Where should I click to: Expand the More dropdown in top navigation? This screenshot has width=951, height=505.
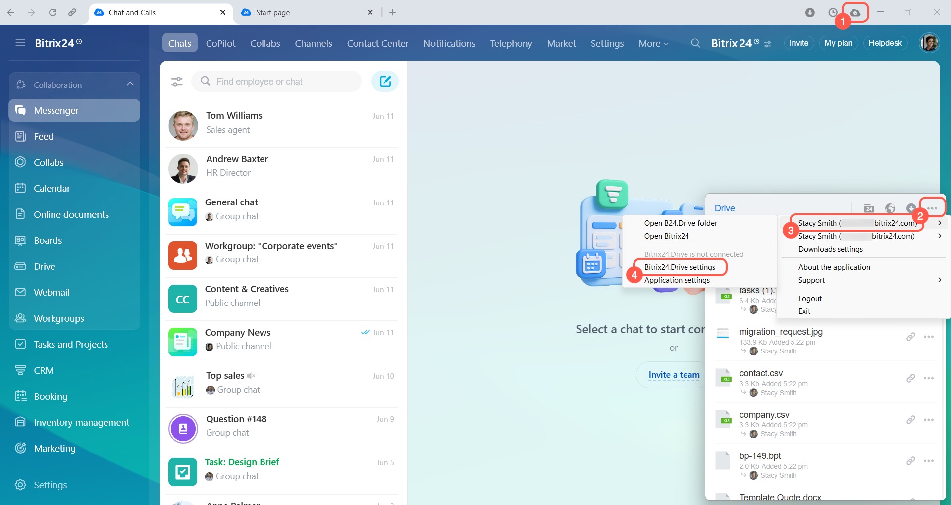(x=653, y=44)
